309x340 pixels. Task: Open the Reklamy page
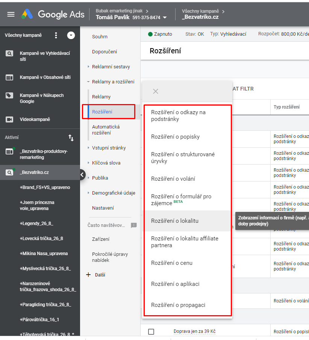pos(101,97)
